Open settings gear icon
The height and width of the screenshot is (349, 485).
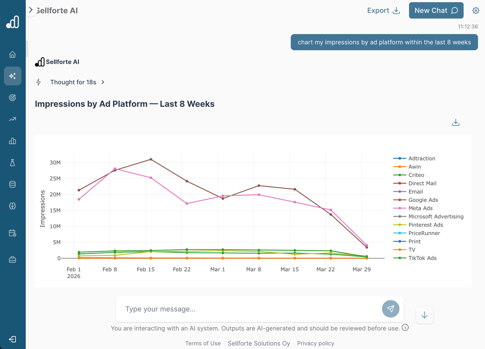coord(476,11)
